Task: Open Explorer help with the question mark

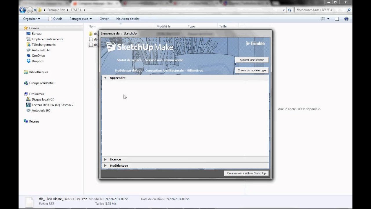Action: click(346, 19)
